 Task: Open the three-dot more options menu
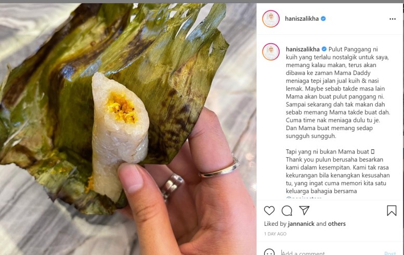point(393,19)
